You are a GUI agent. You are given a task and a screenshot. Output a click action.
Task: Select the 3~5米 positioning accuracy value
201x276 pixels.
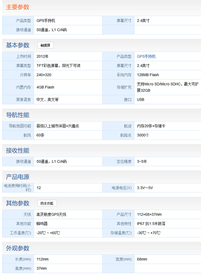(142, 162)
